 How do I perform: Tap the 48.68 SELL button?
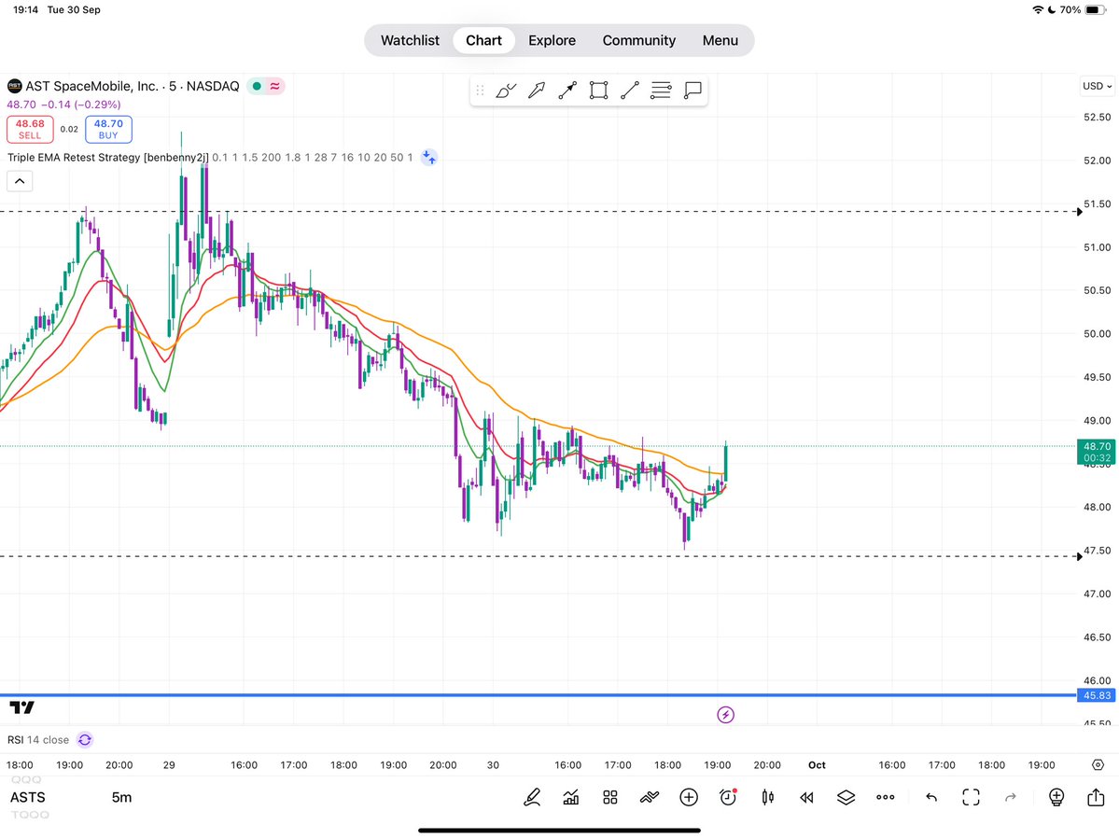tap(30, 129)
